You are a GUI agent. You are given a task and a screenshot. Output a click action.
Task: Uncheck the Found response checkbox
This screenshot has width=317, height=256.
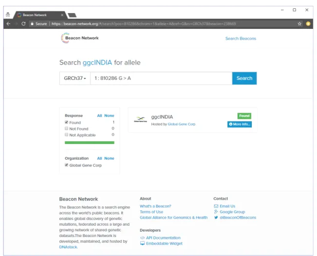(66, 122)
